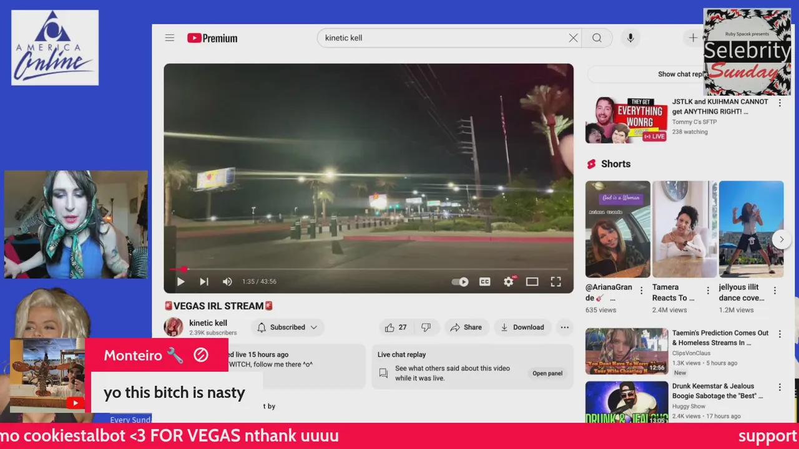Open options for Drunk Keemstar video
Viewport: 799px width, 449px height.
point(779,387)
